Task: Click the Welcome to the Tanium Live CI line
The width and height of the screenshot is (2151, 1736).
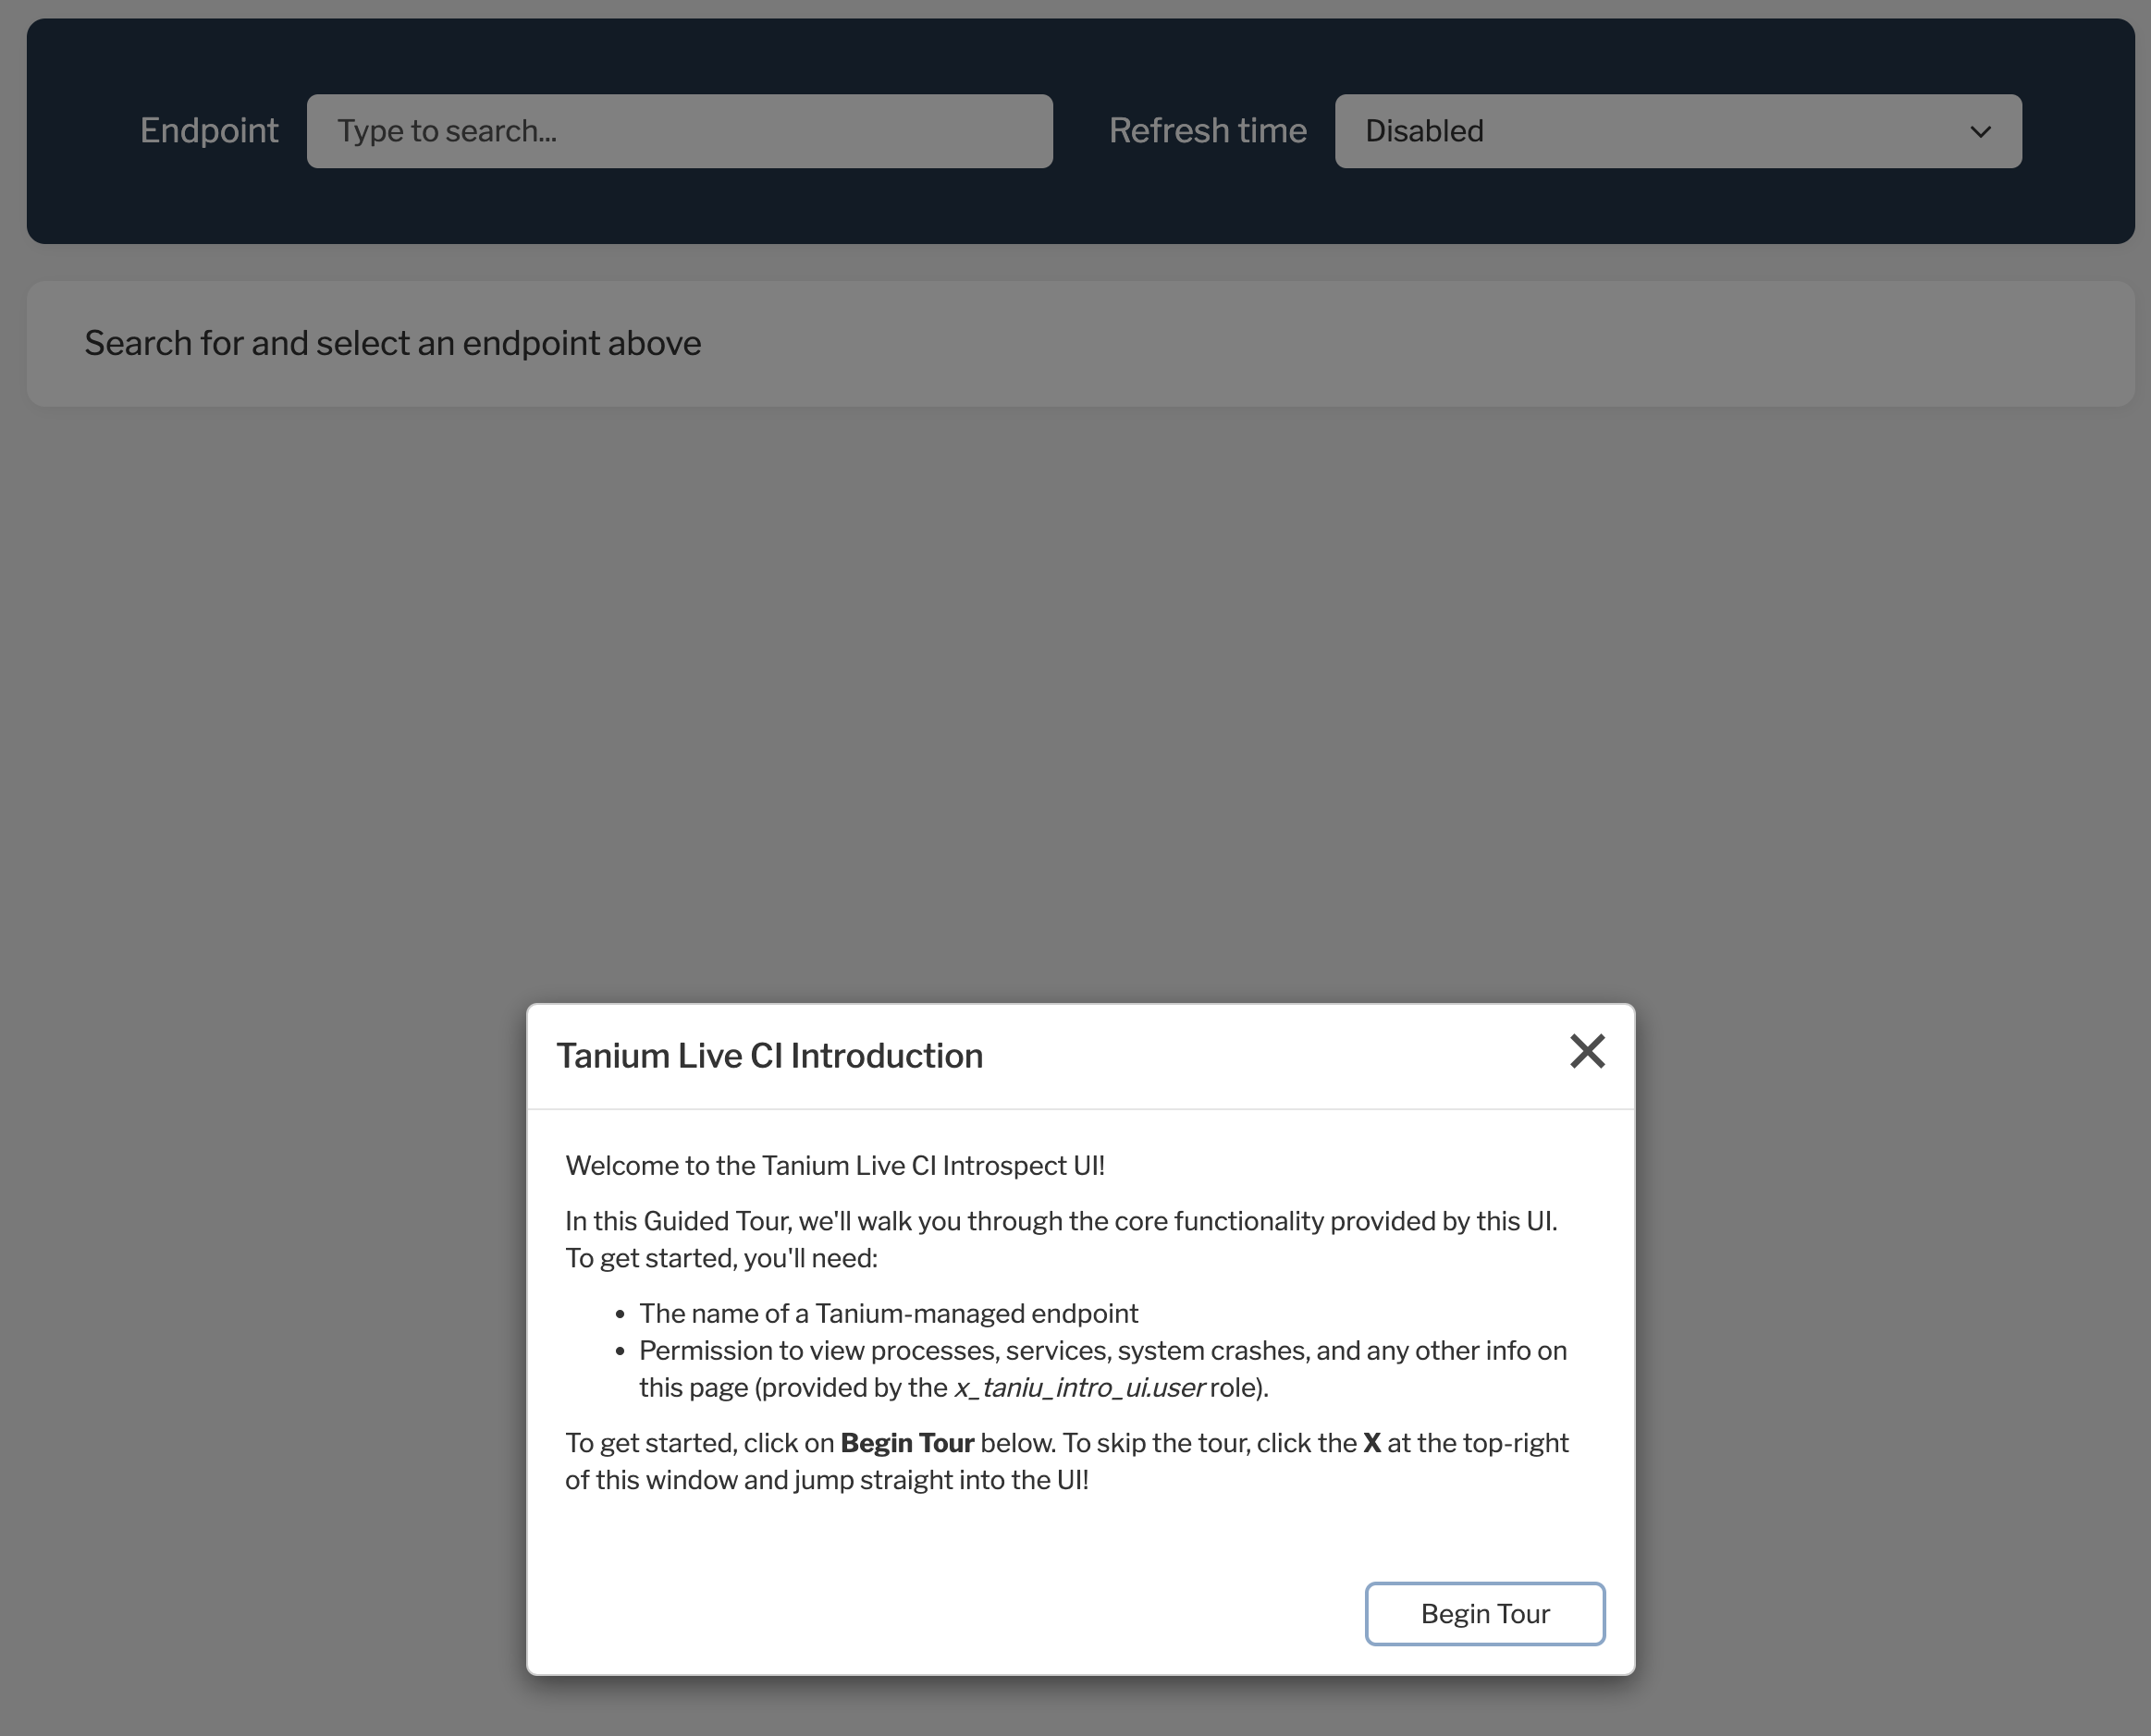Action: point(834,1166)
